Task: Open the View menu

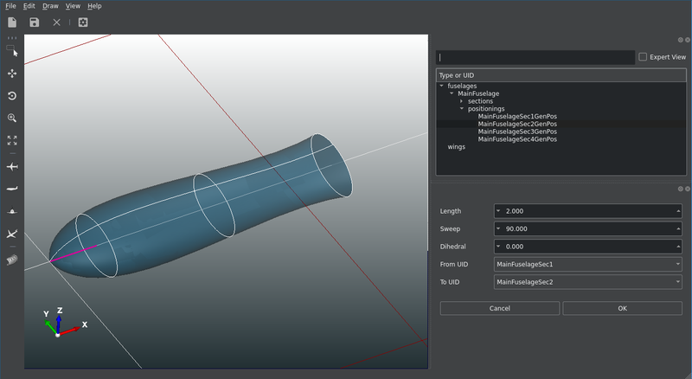Action: (74, 6)
